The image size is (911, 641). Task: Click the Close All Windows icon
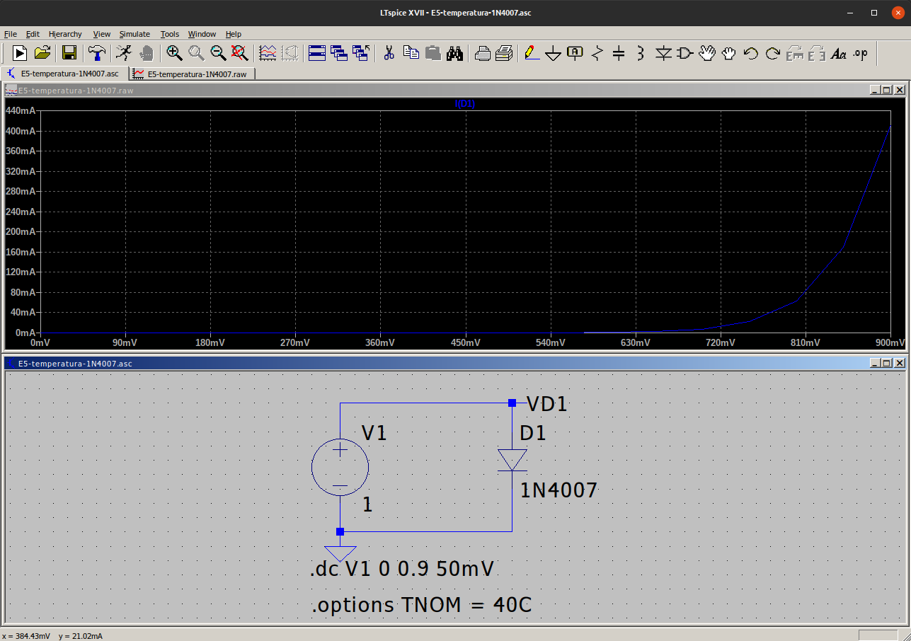(x=361, y=52)
